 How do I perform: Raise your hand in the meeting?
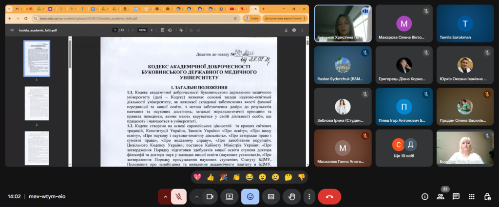click(292, 196)
